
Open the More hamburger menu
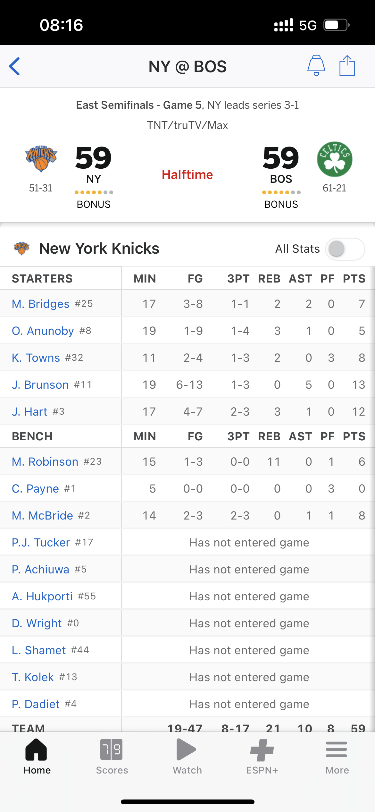point(337,749)
